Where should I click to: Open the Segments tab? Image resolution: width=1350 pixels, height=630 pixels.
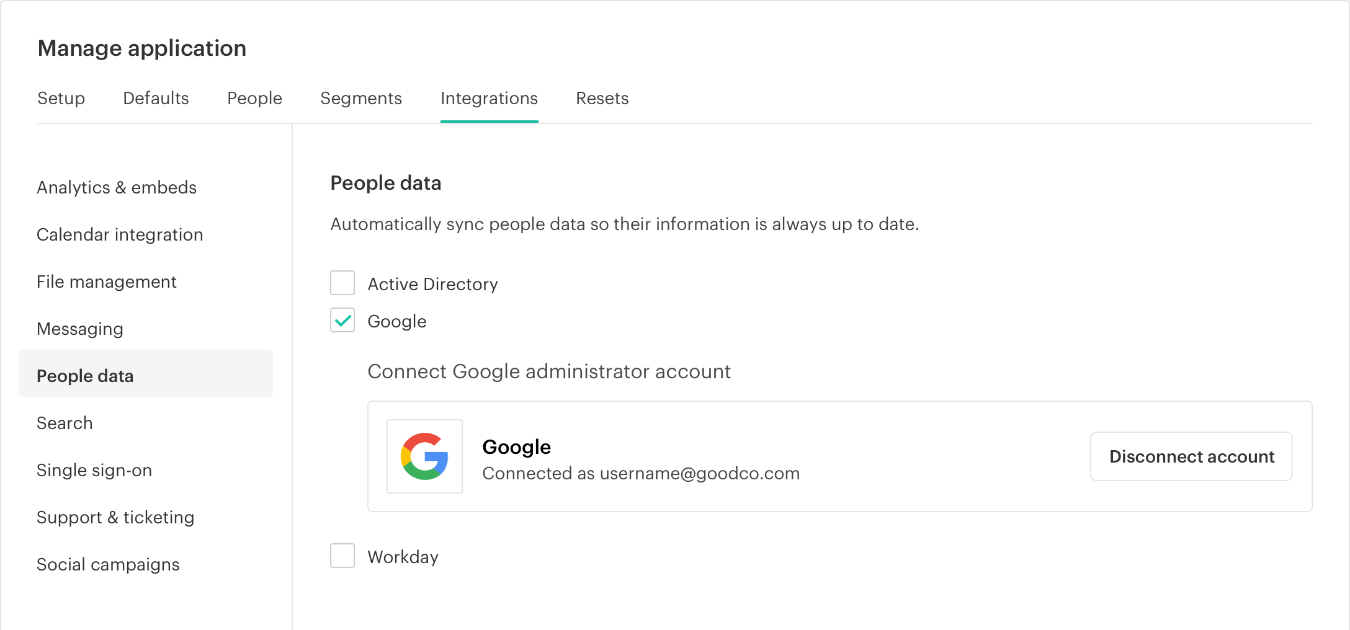[x=361, y=98]
